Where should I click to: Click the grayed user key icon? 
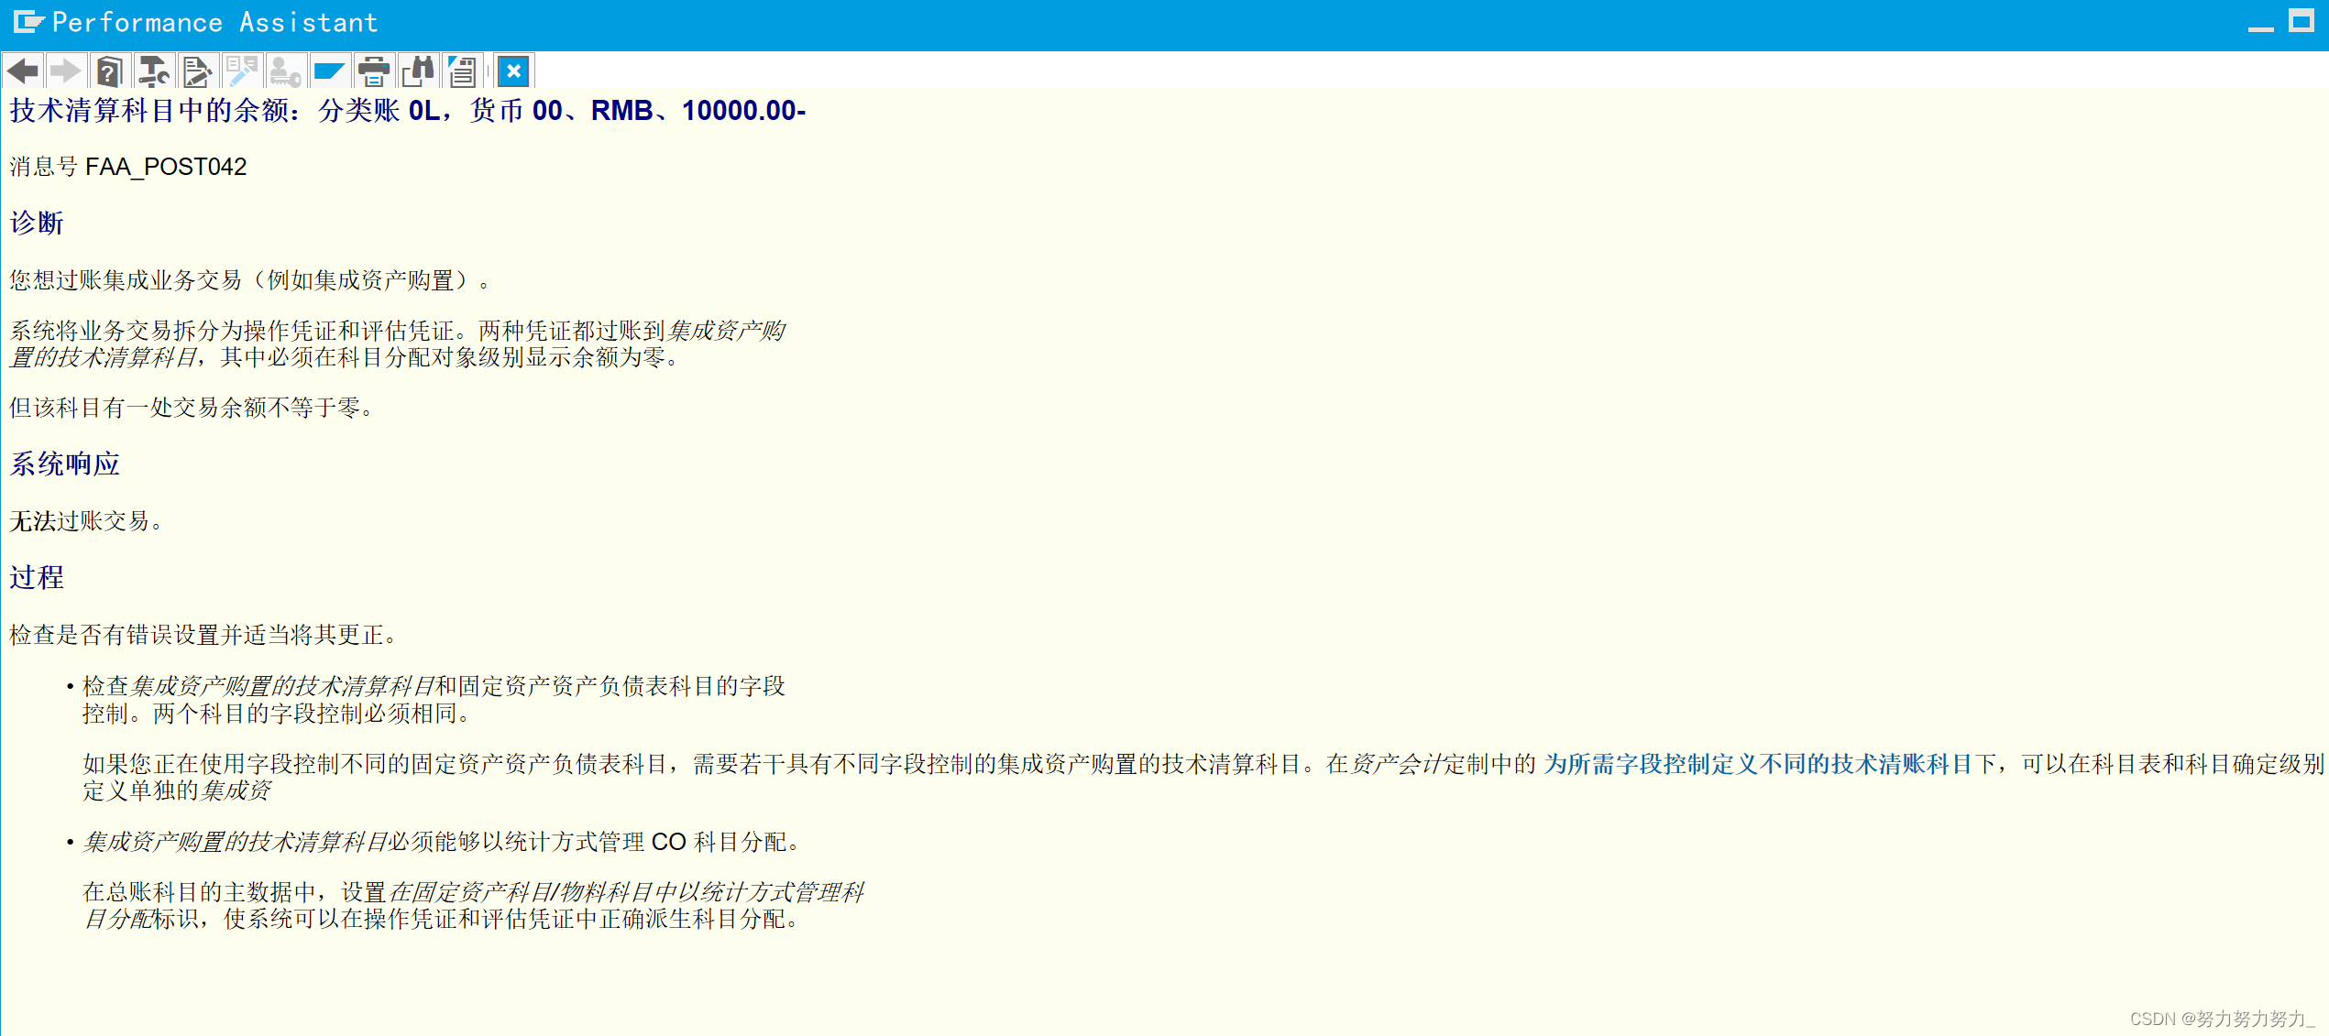tap(285, 71)
